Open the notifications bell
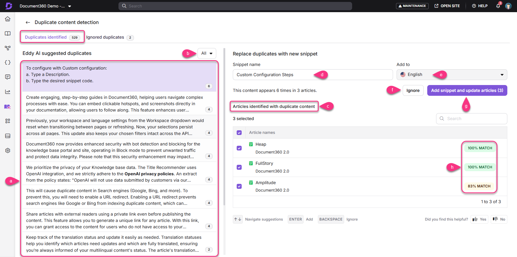This screenshot has height=257, width=517. point(498,6)
